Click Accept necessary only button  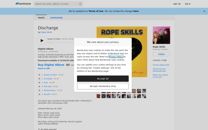coord(103,86)
